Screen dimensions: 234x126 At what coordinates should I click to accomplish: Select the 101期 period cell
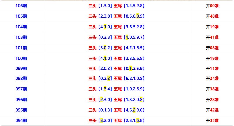(21, 48)
